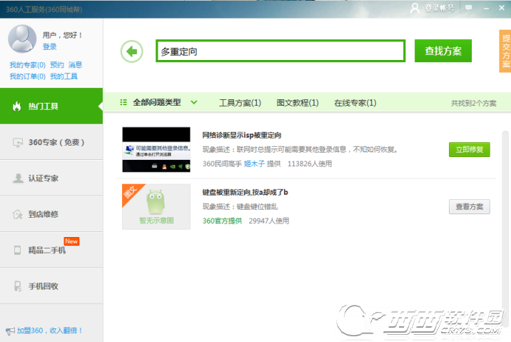Open the feedback message icon in title bar
Image resolution: width=511 pixels, height=342 pixels.
[x=469, y=8]
